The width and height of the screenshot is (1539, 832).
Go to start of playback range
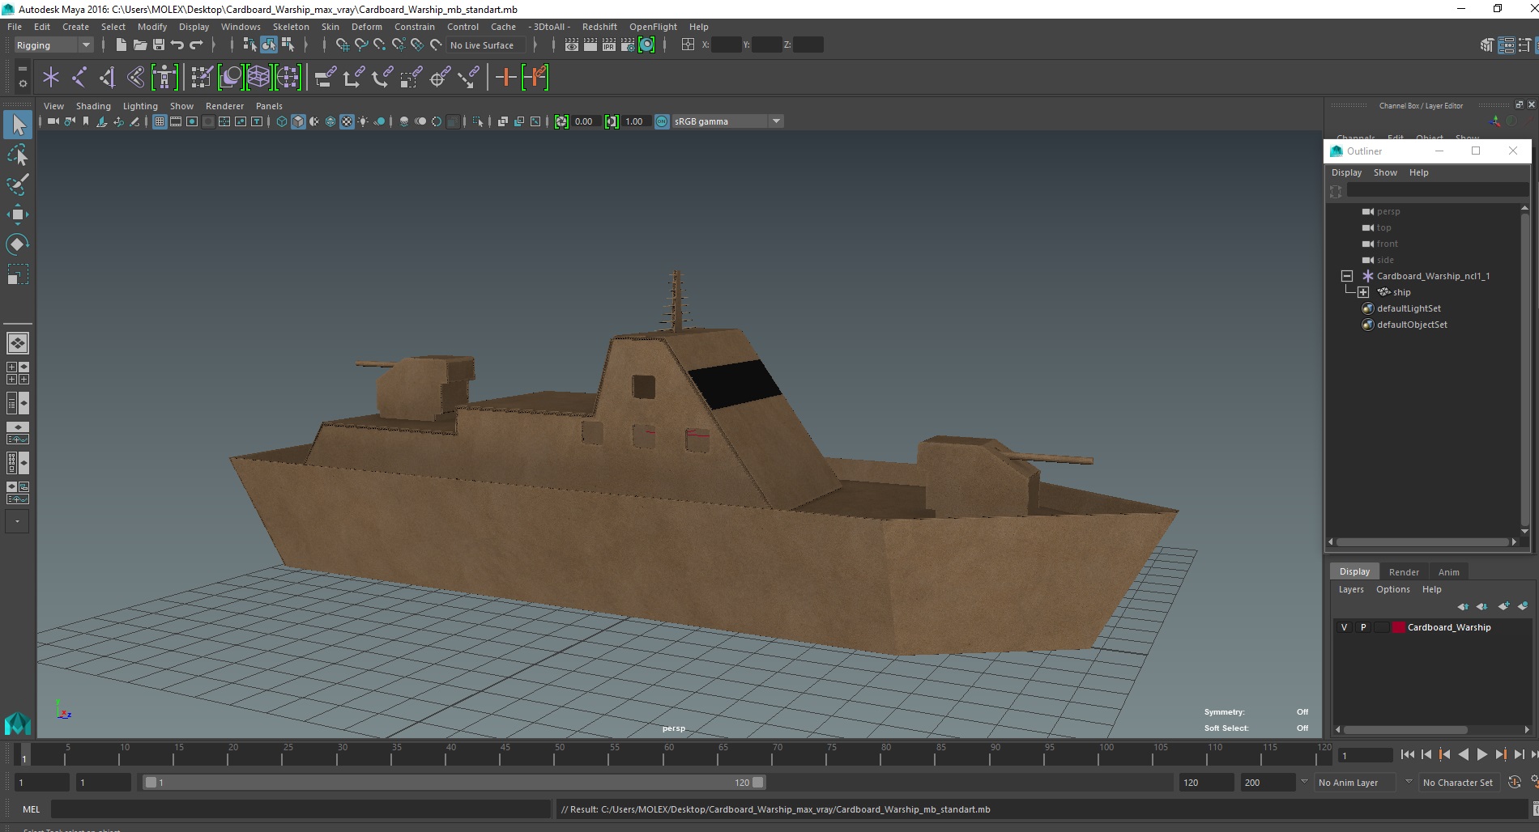pos(1407,754)
